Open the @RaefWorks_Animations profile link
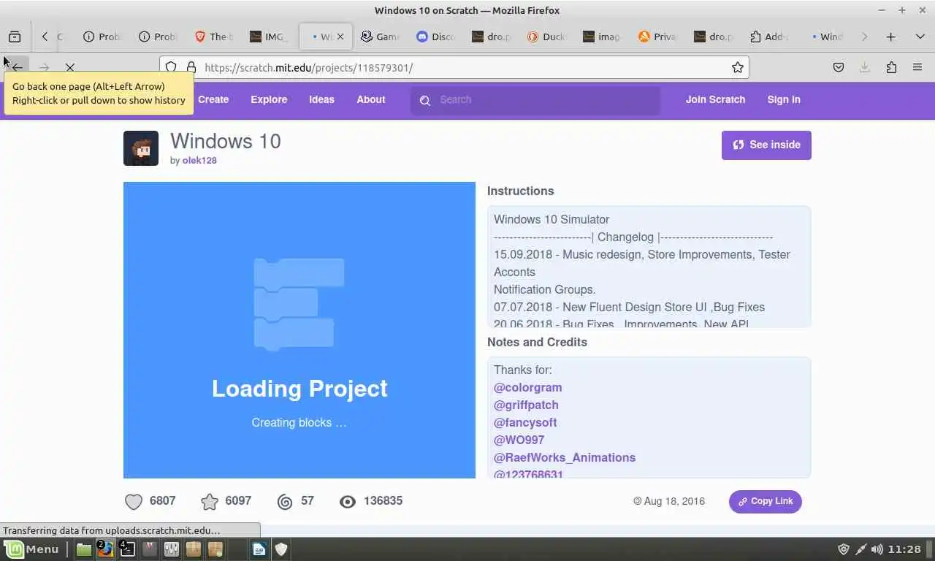The width and height of the screenshot is (935, 561). click(565, 457)
